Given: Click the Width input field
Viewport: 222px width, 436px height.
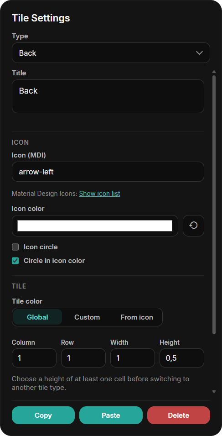Looking at the screenshot, I should coord(133,358).
